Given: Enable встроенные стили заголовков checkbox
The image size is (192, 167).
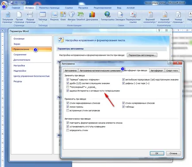Looking at the screenshot, I should point(68,110).
